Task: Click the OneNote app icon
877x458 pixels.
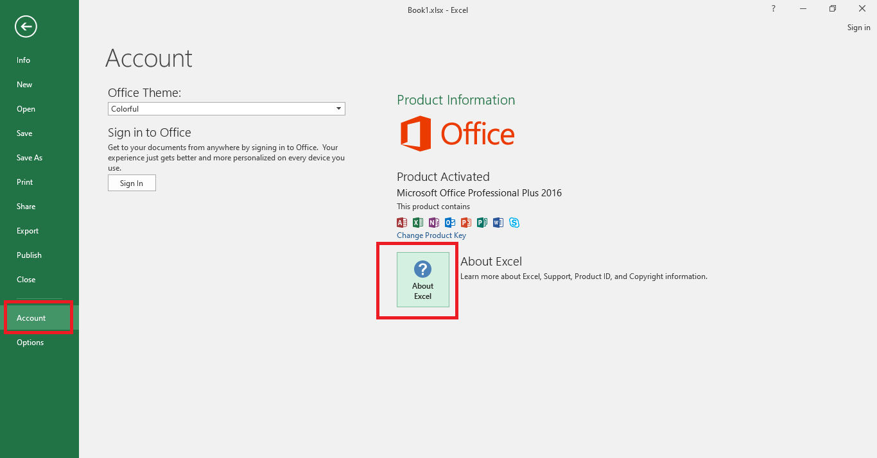Action: pos(434,223)
